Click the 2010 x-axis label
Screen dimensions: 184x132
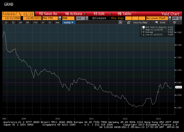(x=57, y=119)
